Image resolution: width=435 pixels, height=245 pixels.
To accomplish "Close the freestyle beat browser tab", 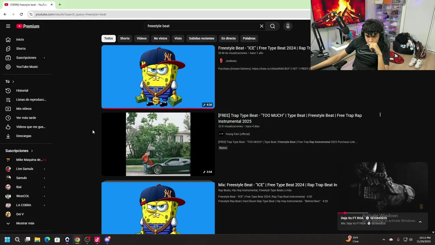I will pyautogui.click(x=52, y=5).
